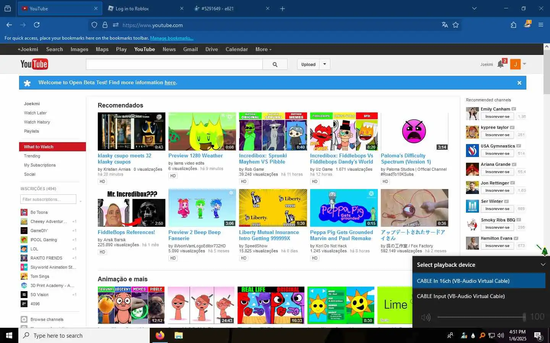Click the site padlock icon
This screenshot has height=343, width=550.
105,25
